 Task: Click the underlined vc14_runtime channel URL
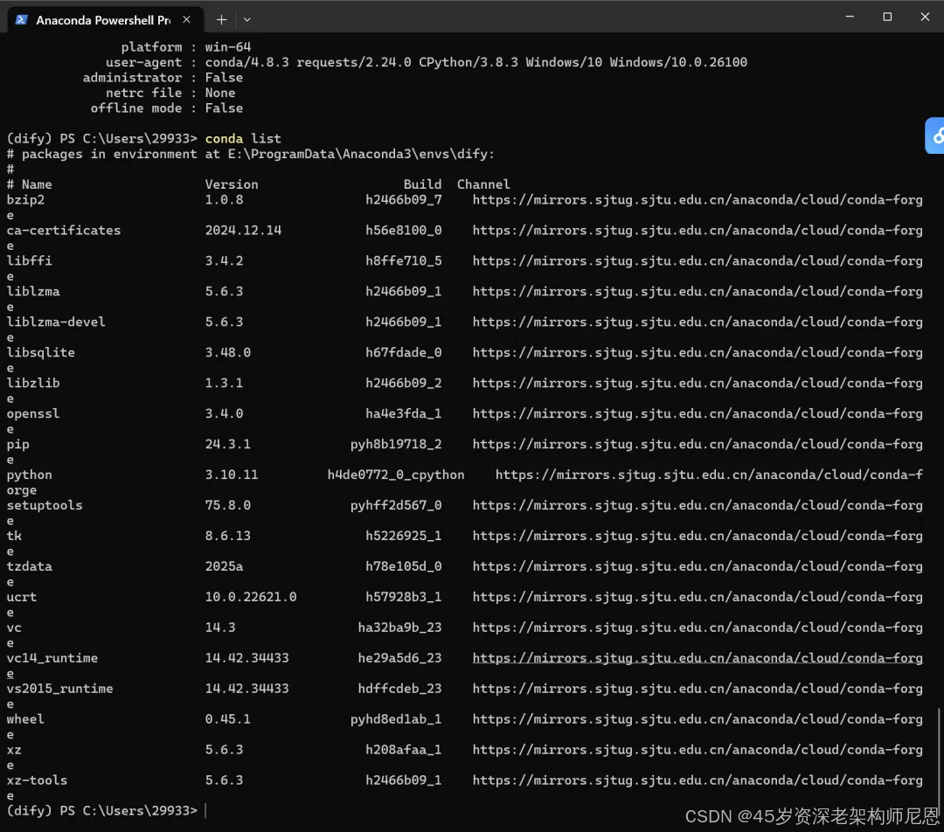point(698,658)
